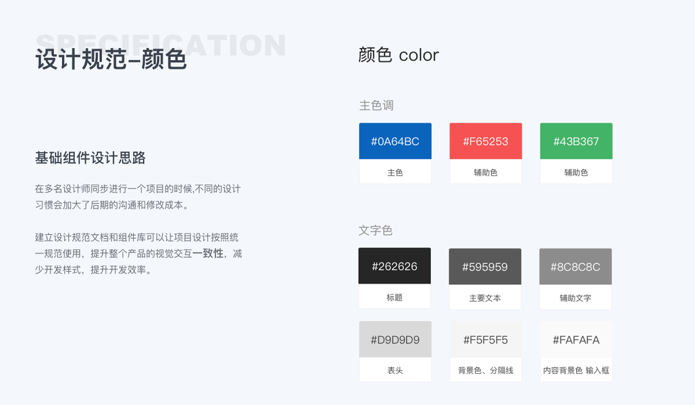Click the 设计规范-颜色 page title

(x=111, y=59)
